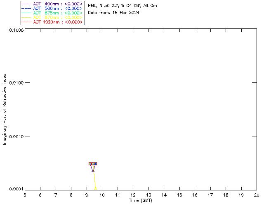Click the x-axis tick label 12
This screenshot has height=211, width=264.
point(133,195)
